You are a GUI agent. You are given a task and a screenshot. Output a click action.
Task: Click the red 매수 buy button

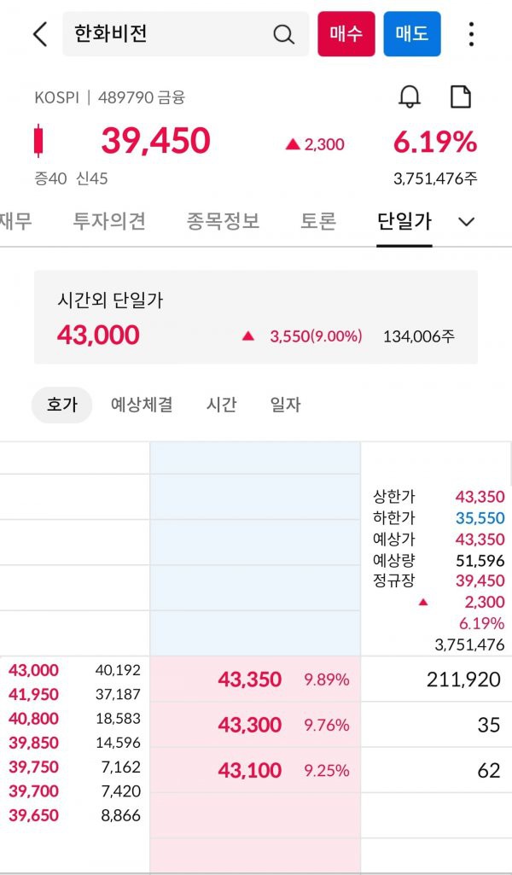pyautogui.click(x=346, y=34)
